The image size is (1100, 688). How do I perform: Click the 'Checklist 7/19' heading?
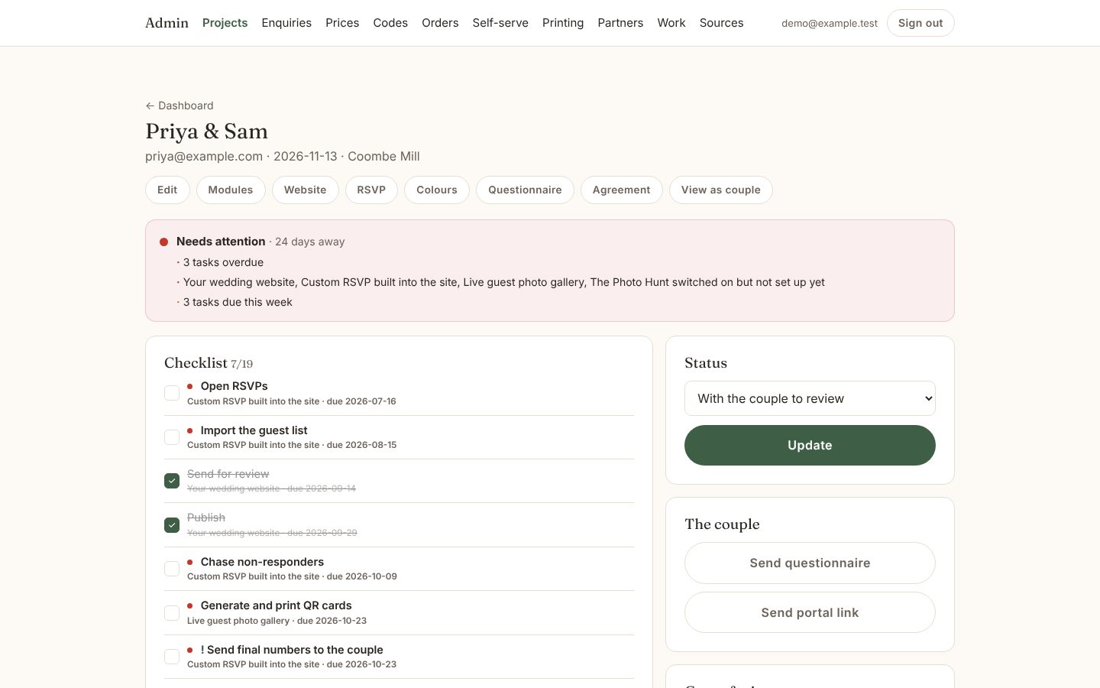tap(209, 363)
